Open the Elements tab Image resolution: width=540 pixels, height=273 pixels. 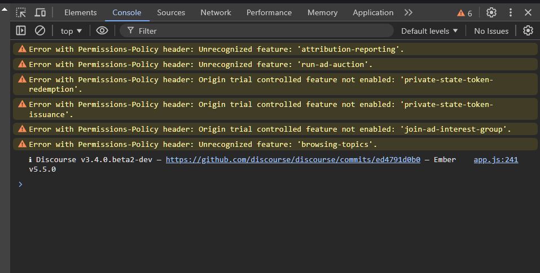click(80, 13)
